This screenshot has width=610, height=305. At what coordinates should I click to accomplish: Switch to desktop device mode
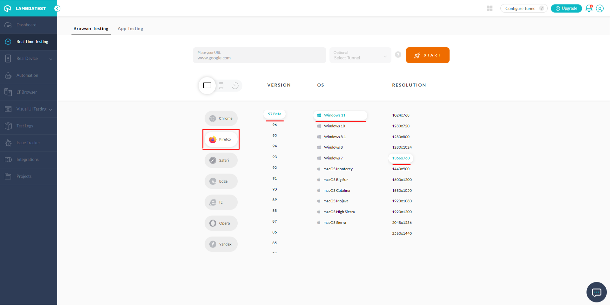[207, 85]
